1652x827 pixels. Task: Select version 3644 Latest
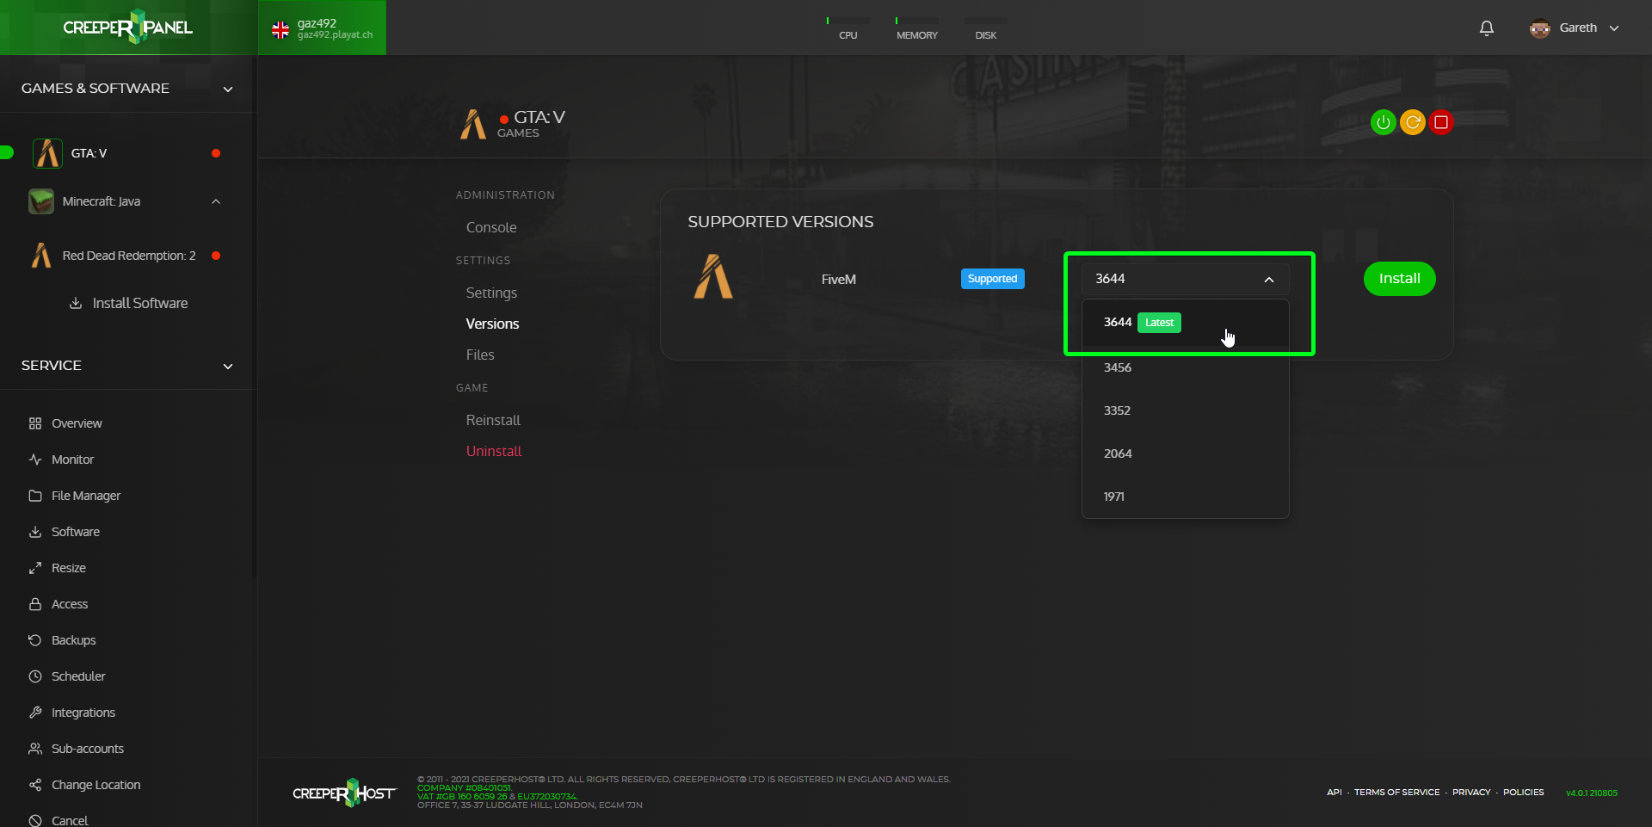1185,323
